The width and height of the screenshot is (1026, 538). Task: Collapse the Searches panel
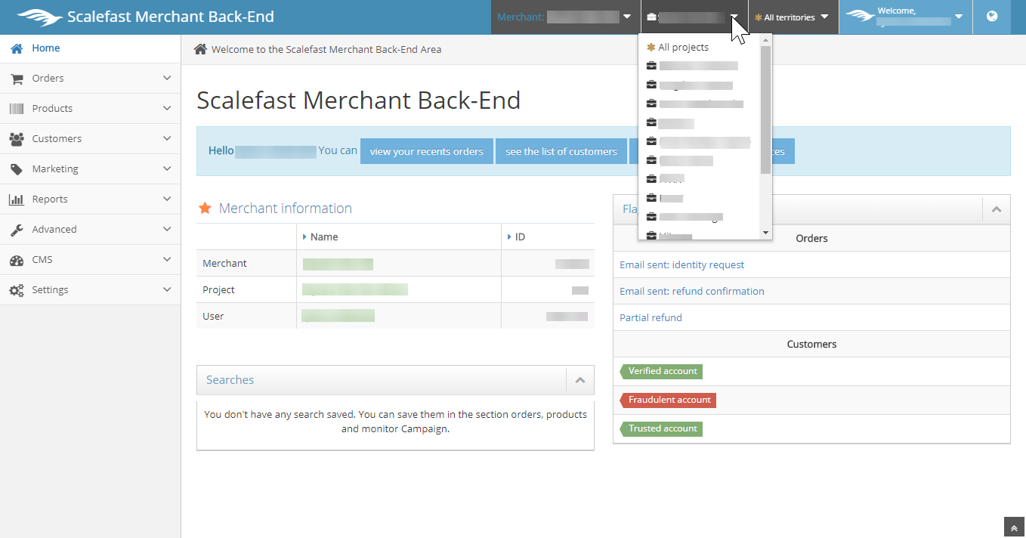pyautogui.click(x=579, y=380)
